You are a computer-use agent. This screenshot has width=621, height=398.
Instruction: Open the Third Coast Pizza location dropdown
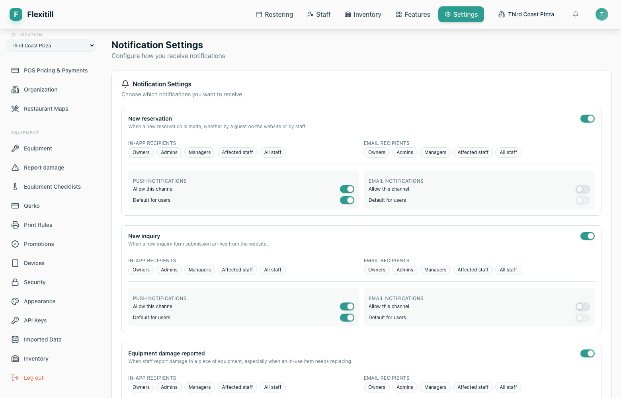pos(51,45)
